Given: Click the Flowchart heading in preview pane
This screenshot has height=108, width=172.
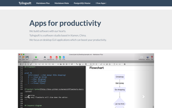Looking at the screenshot, I should coord(97,68).
